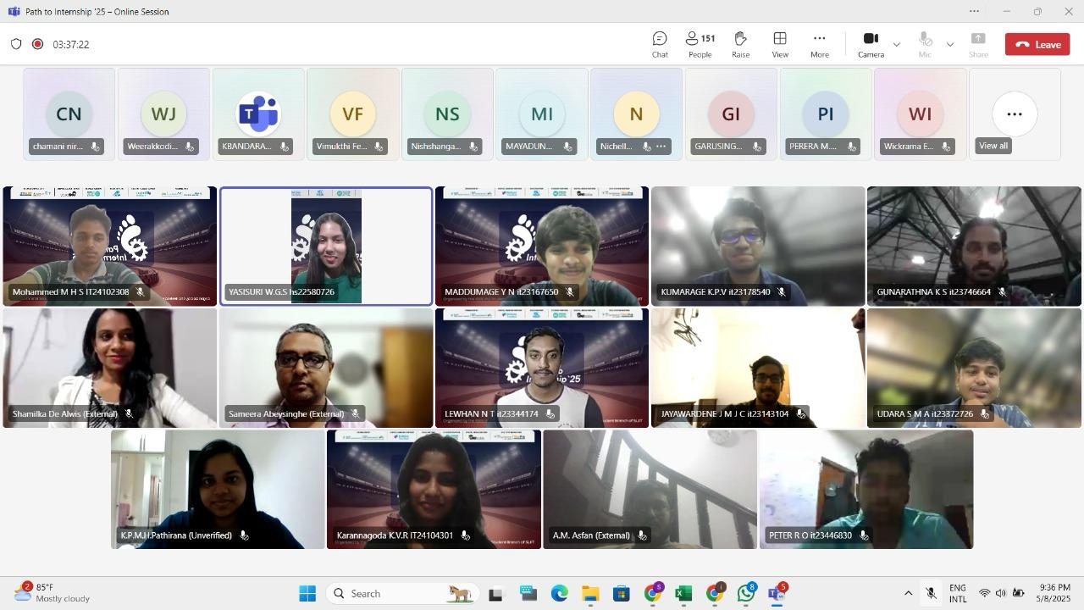The width and height of the screenshot is (1084, 610).
Task: Open the View layout options
Action: pos(779,44)
